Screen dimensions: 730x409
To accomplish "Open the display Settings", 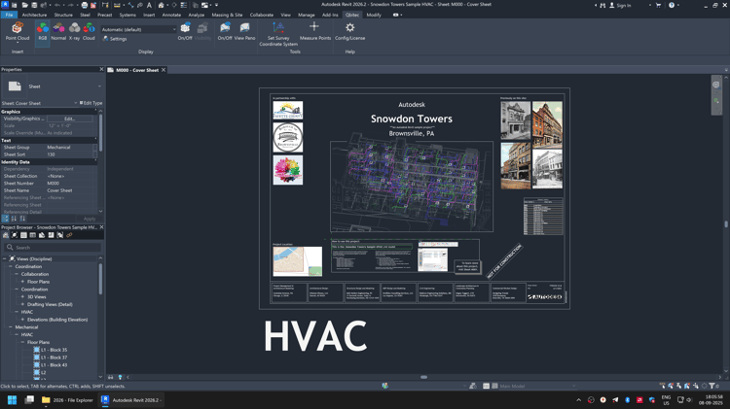I will (115, 39).
